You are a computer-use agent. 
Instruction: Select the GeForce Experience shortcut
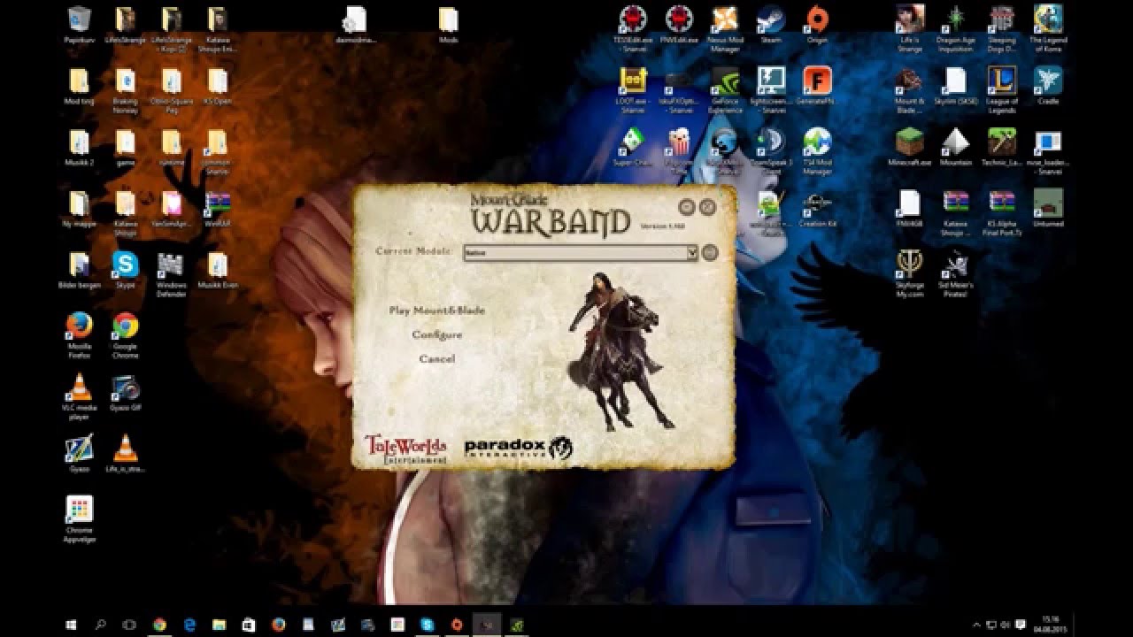725,89
